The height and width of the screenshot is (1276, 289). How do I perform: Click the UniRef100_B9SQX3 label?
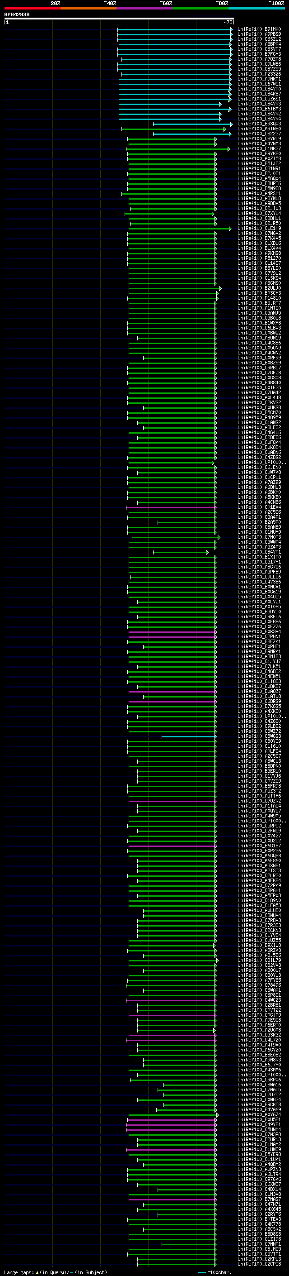click(x=259, y=124)
